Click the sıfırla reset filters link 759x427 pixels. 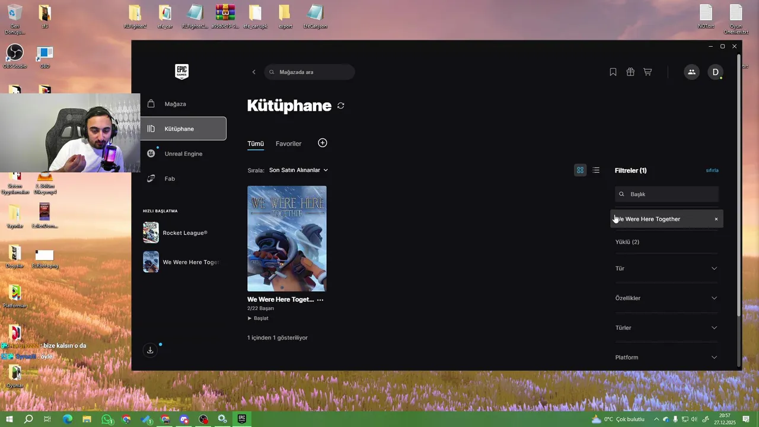coord(712,170)
